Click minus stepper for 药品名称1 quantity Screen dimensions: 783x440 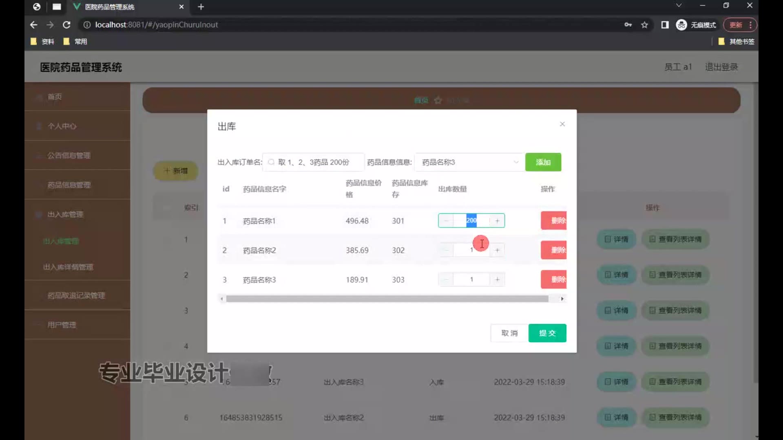point(446,220)
